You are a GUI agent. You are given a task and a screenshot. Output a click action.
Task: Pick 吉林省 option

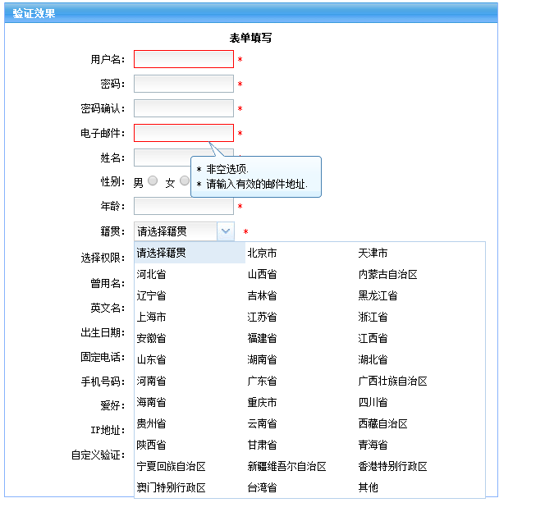262,295
